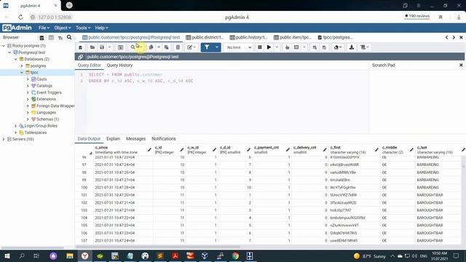
Task: Open file with the folder toolbar icon
Action: 92,47
